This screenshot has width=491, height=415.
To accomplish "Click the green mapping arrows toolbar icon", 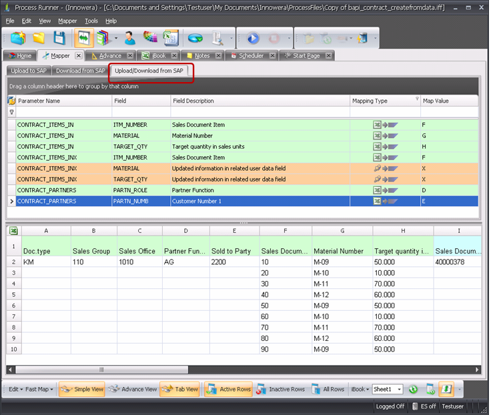I will [85, 38].
